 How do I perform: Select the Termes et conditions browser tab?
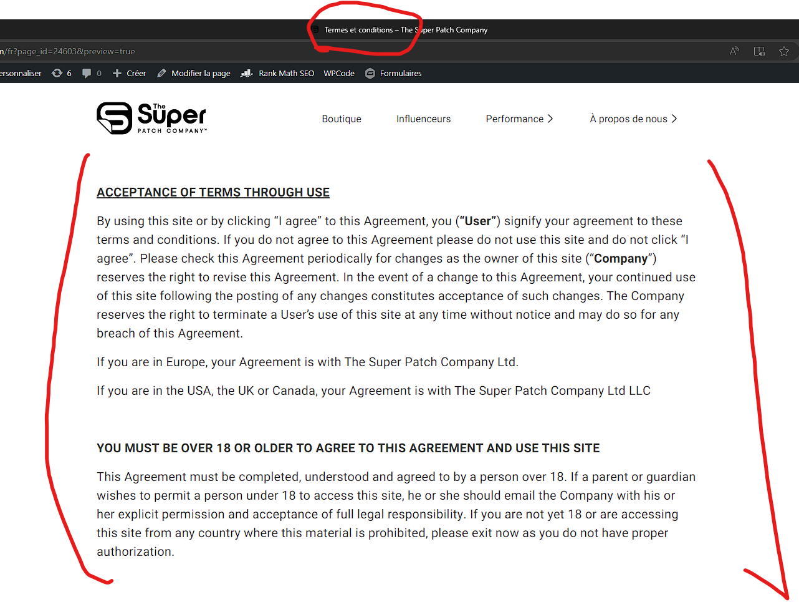(399, 29)
